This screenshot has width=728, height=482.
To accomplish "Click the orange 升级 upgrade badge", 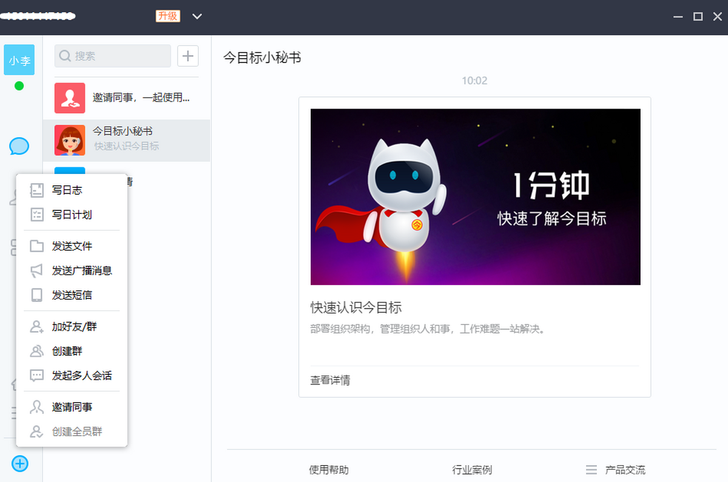I will coord(168,16).
